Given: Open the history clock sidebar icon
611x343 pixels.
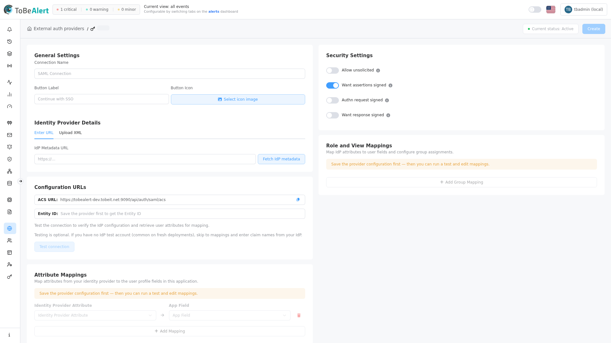Looking at the screenshot, I should point(10,42).
